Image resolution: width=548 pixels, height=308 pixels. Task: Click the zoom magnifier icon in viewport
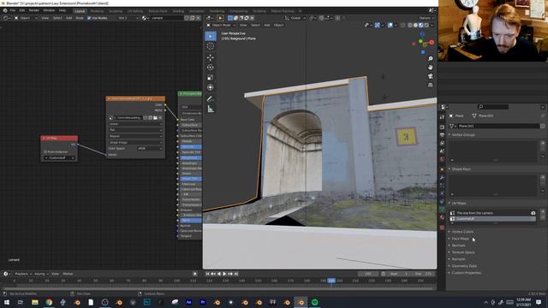click(430, 59)
